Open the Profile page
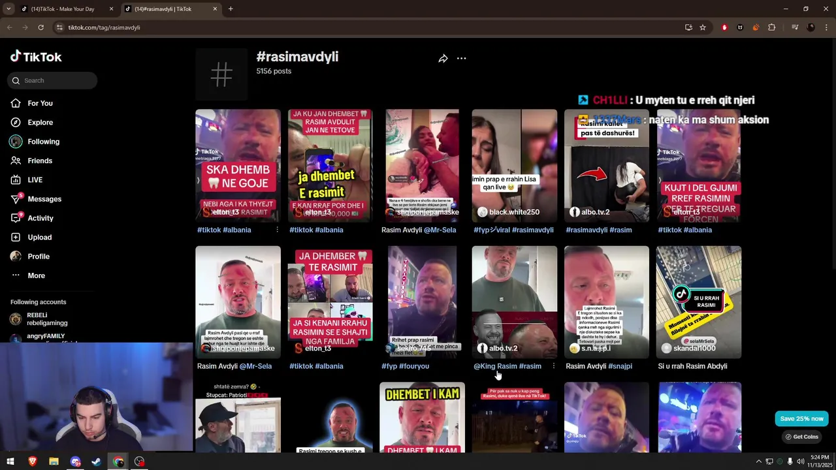The width and height of the screenshot is (836, 470). [x=38, y=257]
